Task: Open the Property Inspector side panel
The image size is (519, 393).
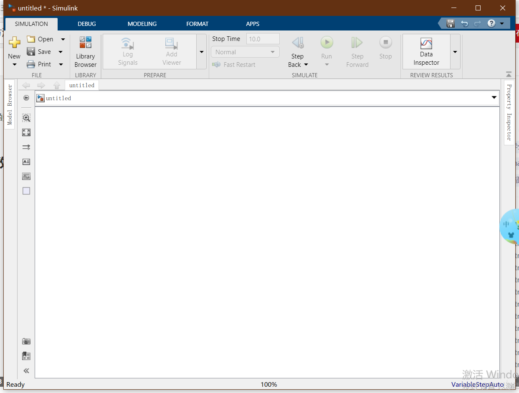Action: tap(509, 113)
